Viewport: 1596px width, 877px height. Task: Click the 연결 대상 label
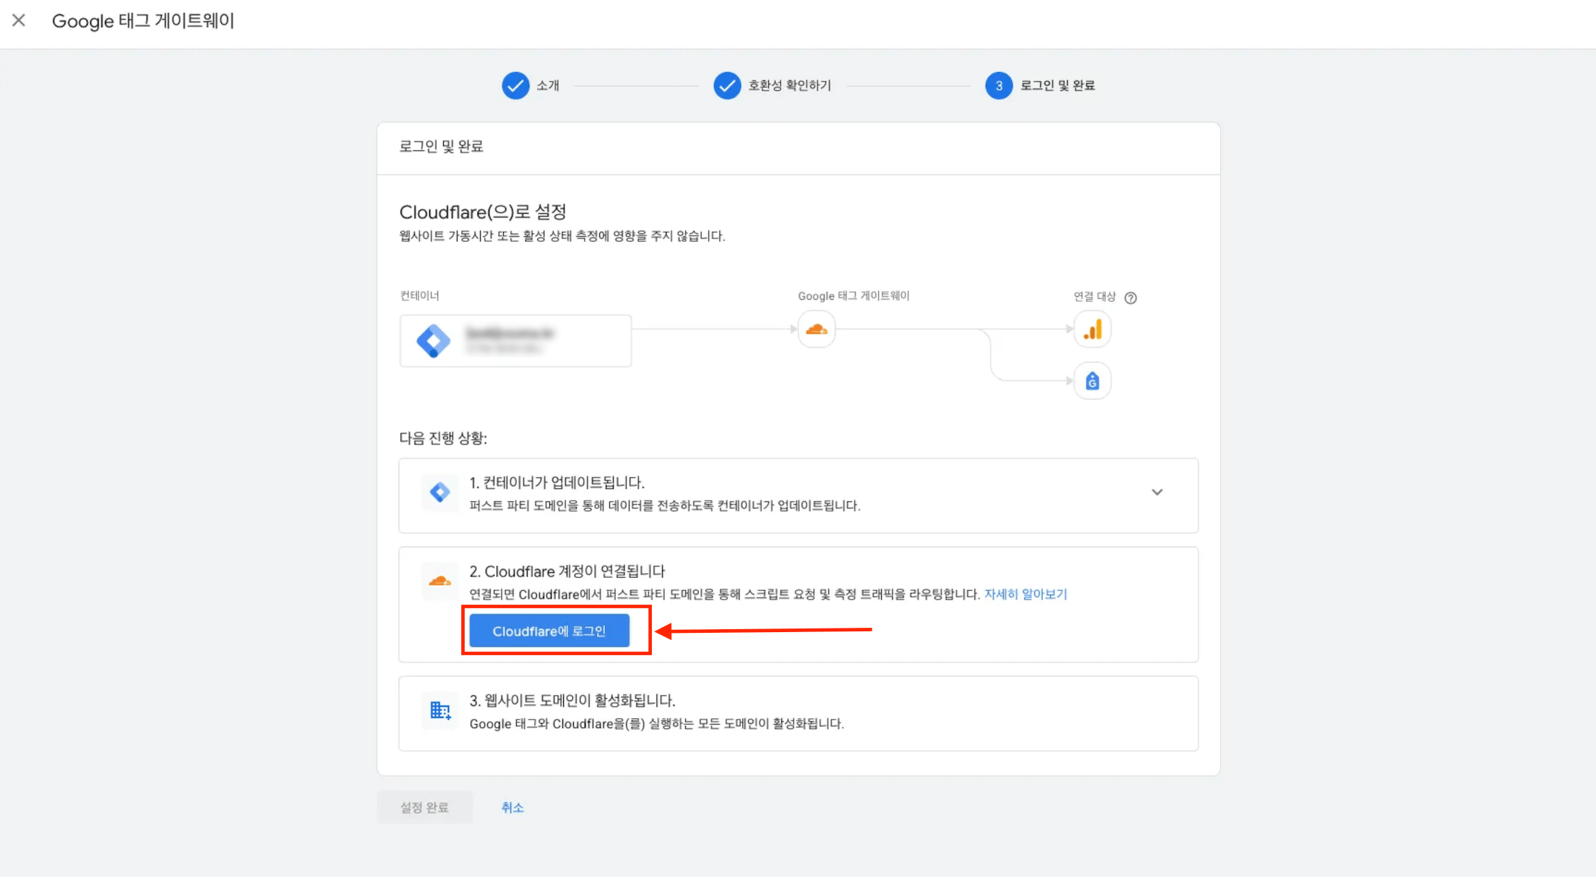click(1094, 296)
